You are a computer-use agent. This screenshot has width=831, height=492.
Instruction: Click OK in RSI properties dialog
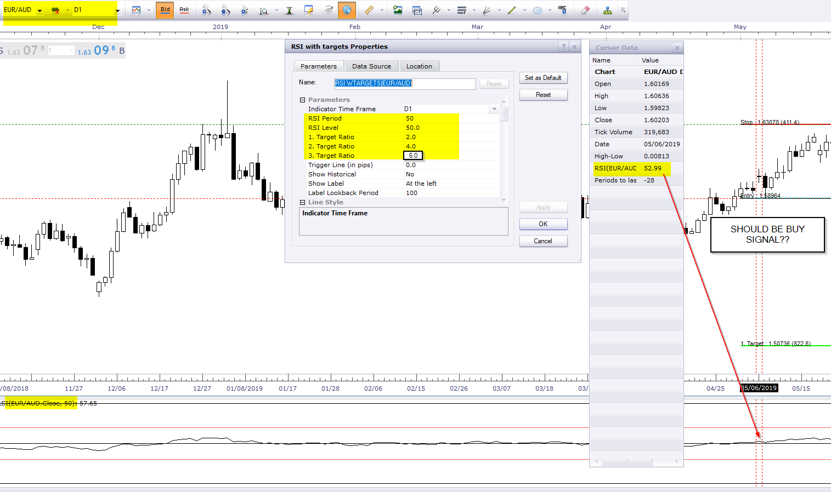coord(543,224)
